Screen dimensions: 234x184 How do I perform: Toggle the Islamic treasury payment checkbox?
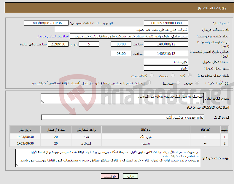149,83
